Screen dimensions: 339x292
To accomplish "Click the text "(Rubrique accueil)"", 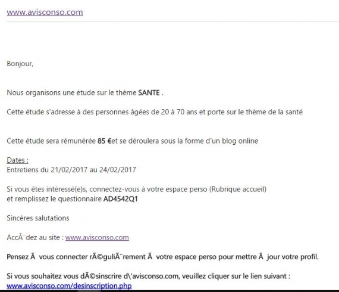I will coord(238,190).
